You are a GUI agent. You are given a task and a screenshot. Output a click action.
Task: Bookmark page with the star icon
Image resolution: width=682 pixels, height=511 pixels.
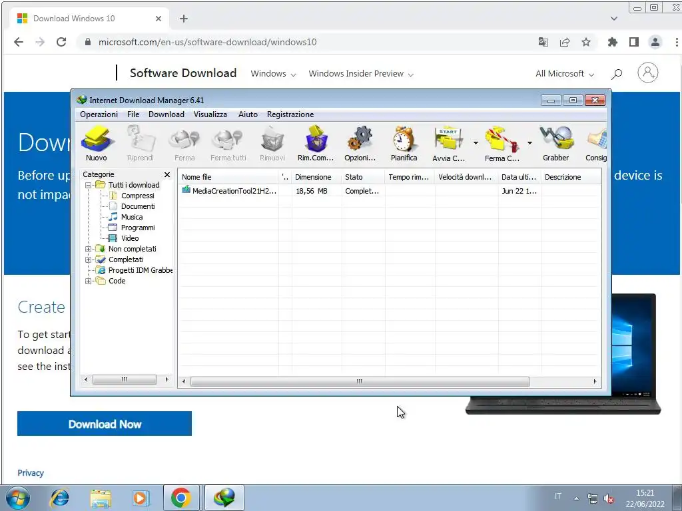click(586, 42)
